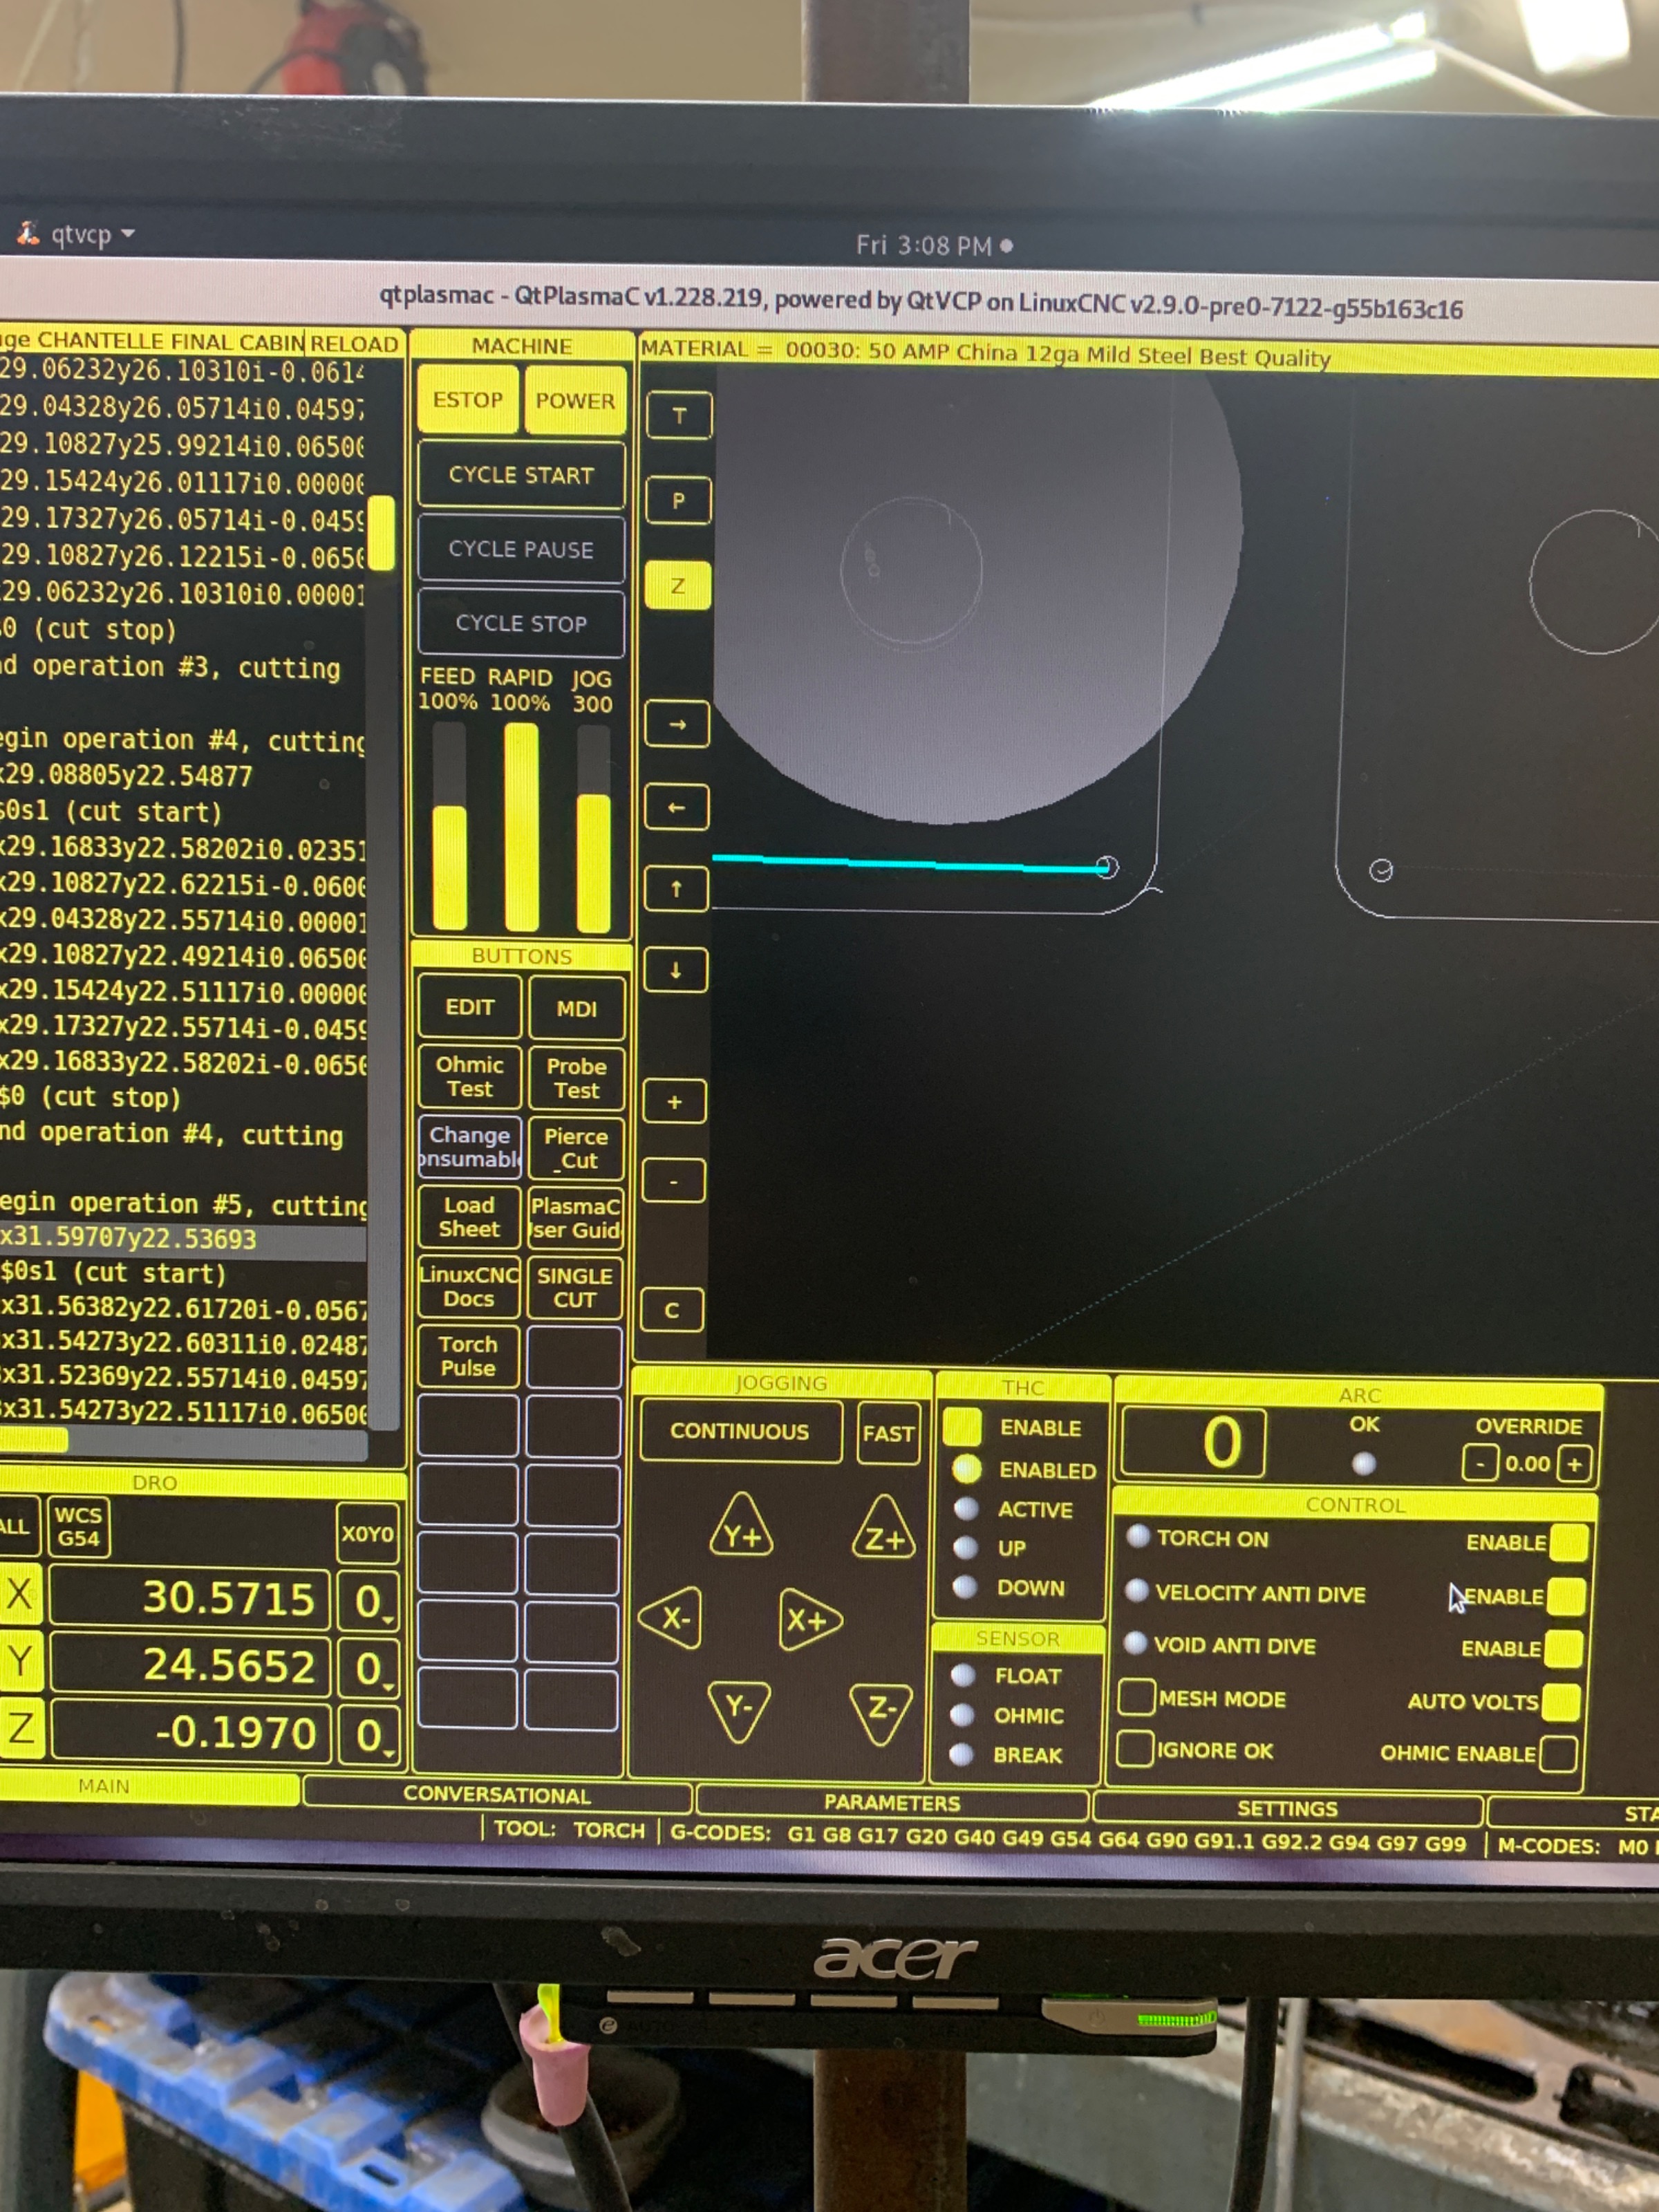The image size is (1659, 2212).
Task: Enable Ohmic Enable checkbox
Action: [x=1558, y=1754]
